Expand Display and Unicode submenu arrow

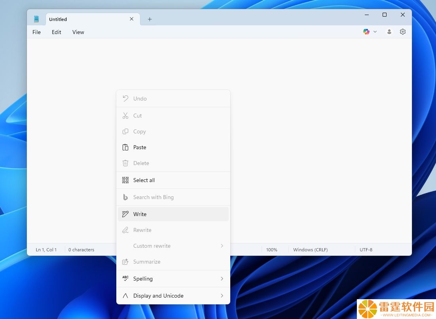click(x=222, y=295)
